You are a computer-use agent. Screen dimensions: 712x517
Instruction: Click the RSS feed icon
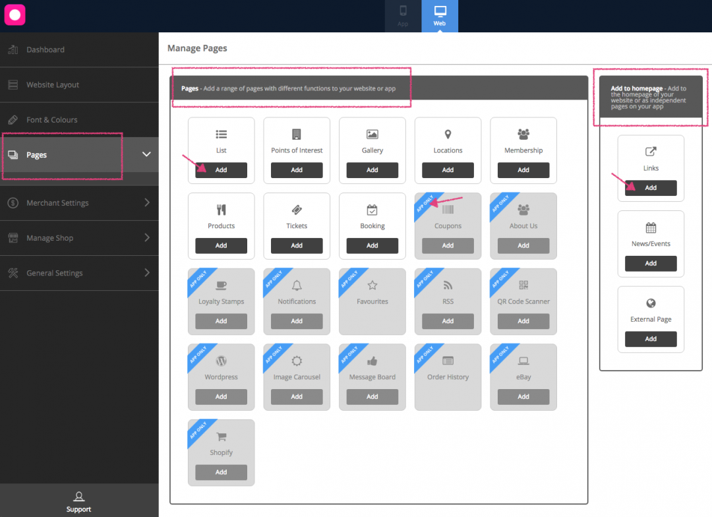(448, 285)
